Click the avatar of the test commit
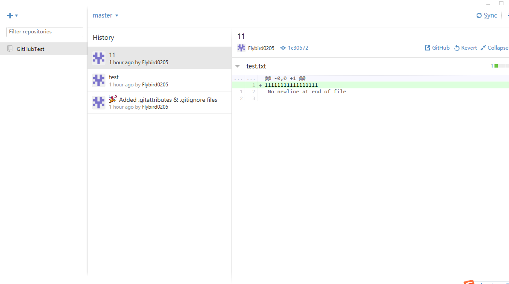509x284 pixels. 98,80
